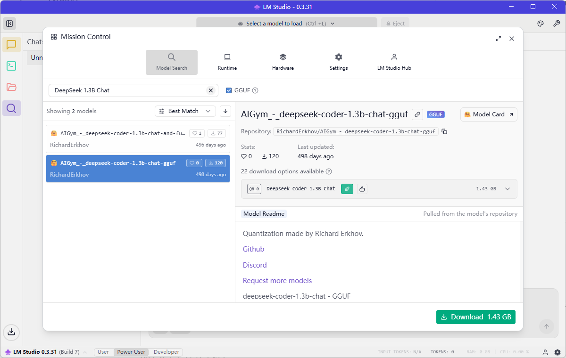566x358 pixels.
Task: Select the Model Readme tab
Action: coord(264,214)
